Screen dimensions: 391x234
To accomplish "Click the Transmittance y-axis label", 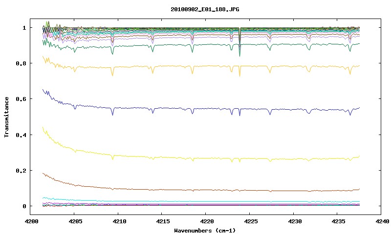I will pyautogui.click(x=6, y=117).
